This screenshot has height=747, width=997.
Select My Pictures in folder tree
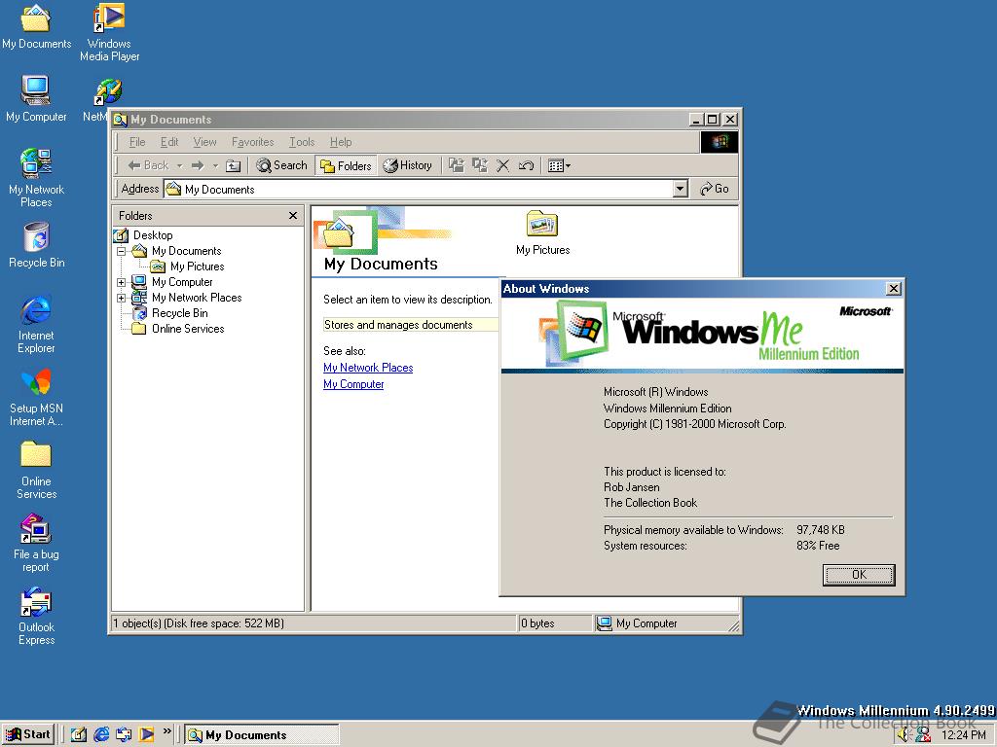tap(197, 267)
